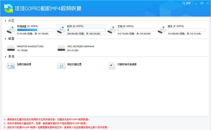
Task: Click the app logo icon in title bar
Action: tap(8, 8)
